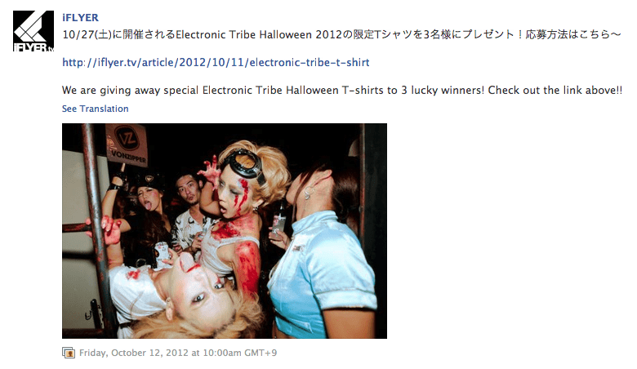Click the See Translation link
The height and width of the screenshot is (369, 637).
(x=95, y=109)
